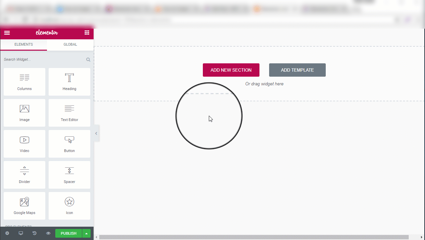Click the green Publish button
This screenshot has width=425, height=240.
[x=69, y=233]
